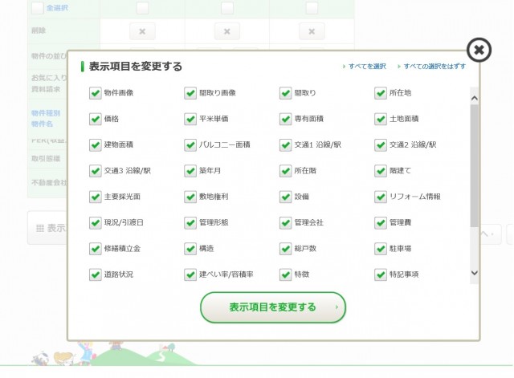Screen dimensions: 514x378
Task: Check first property's selection checkbox
Action: click(142, 8)
